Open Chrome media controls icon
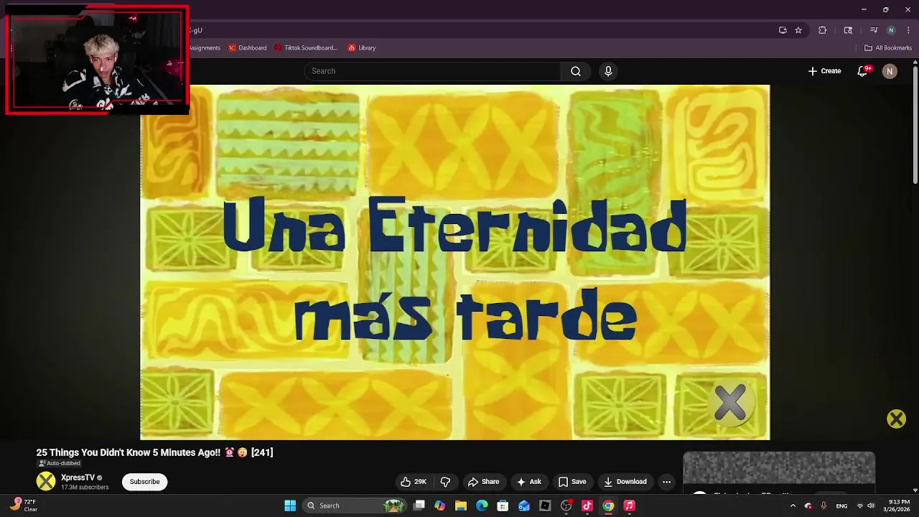The height and width of the screenshot is (517, 919). (874, 30)
